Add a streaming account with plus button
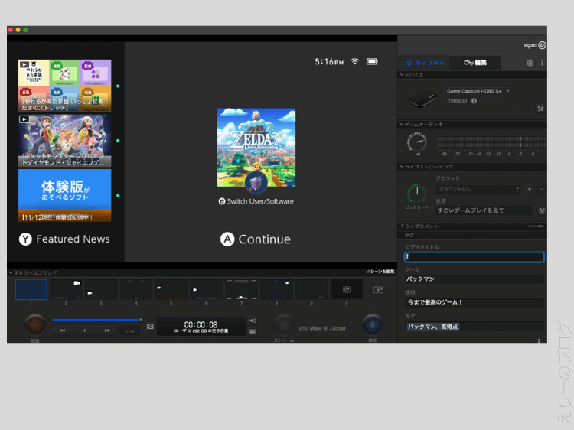 coord(530,189)
